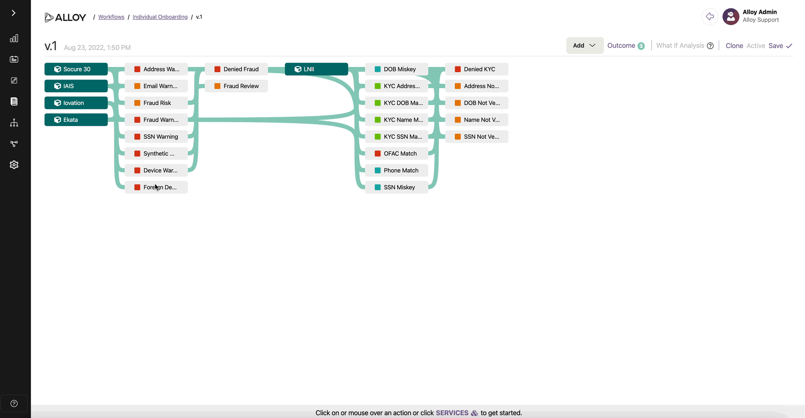805x418 pixels.
Task: Select the Fraud Risk tag node
Action: [x=156, y=103]
